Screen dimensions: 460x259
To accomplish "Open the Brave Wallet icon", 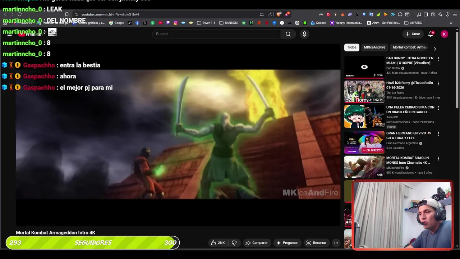I will pos(433,14).
